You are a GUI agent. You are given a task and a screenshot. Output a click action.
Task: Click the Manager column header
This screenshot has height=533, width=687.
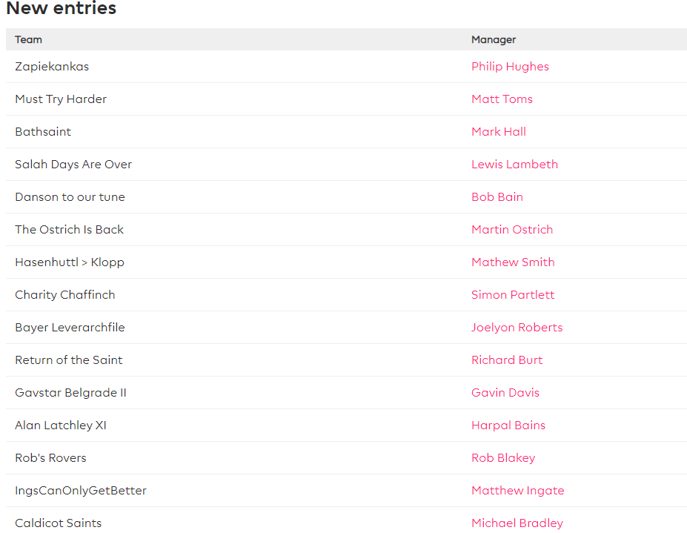tap(494, 40)
